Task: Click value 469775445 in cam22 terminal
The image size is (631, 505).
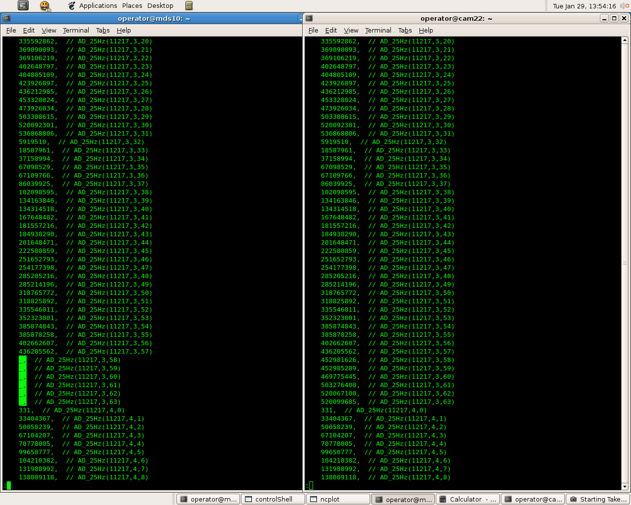Action: click(x=338, y=377)
